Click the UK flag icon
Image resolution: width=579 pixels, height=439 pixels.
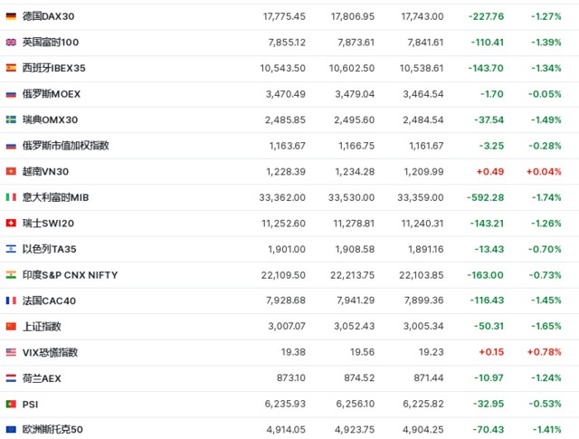(11, 42)
